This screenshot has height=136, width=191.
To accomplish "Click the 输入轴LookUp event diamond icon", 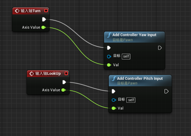I will 31,74.
